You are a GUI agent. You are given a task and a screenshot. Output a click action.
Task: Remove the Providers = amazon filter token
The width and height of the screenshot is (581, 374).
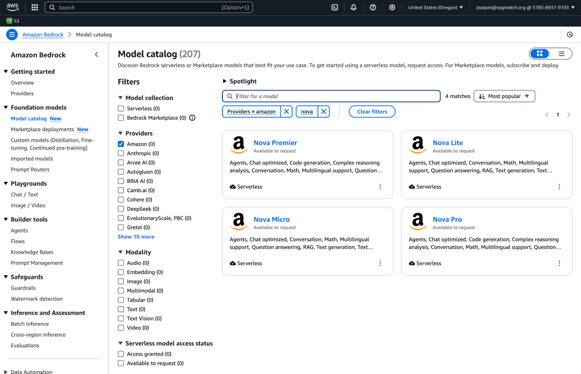pos(286,112)
